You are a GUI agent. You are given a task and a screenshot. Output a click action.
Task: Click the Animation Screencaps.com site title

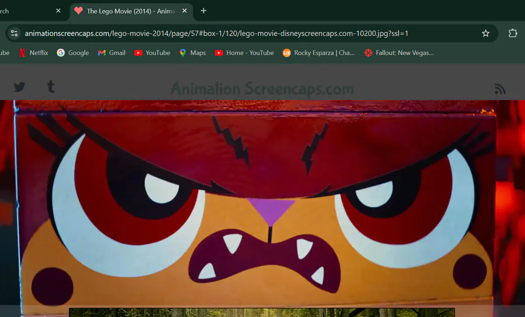pyautogui.click(x=262, y=89)
